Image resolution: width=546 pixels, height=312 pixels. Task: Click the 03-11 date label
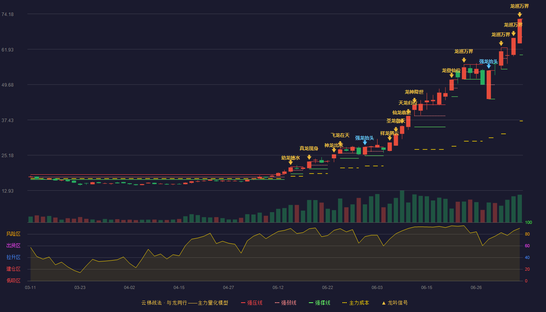pyautogui.click(x=30, y=287)
